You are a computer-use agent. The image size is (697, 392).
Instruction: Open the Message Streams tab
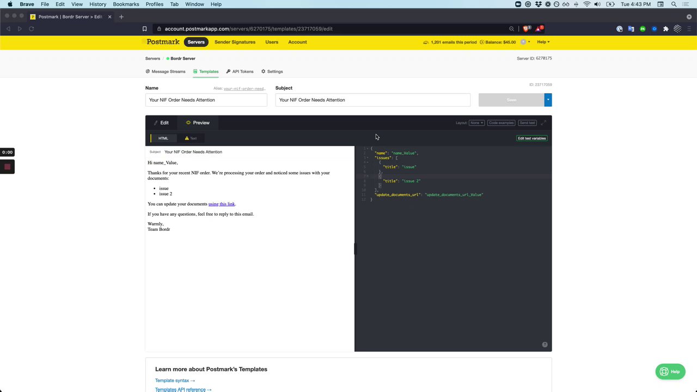click(x=166, y=71)
